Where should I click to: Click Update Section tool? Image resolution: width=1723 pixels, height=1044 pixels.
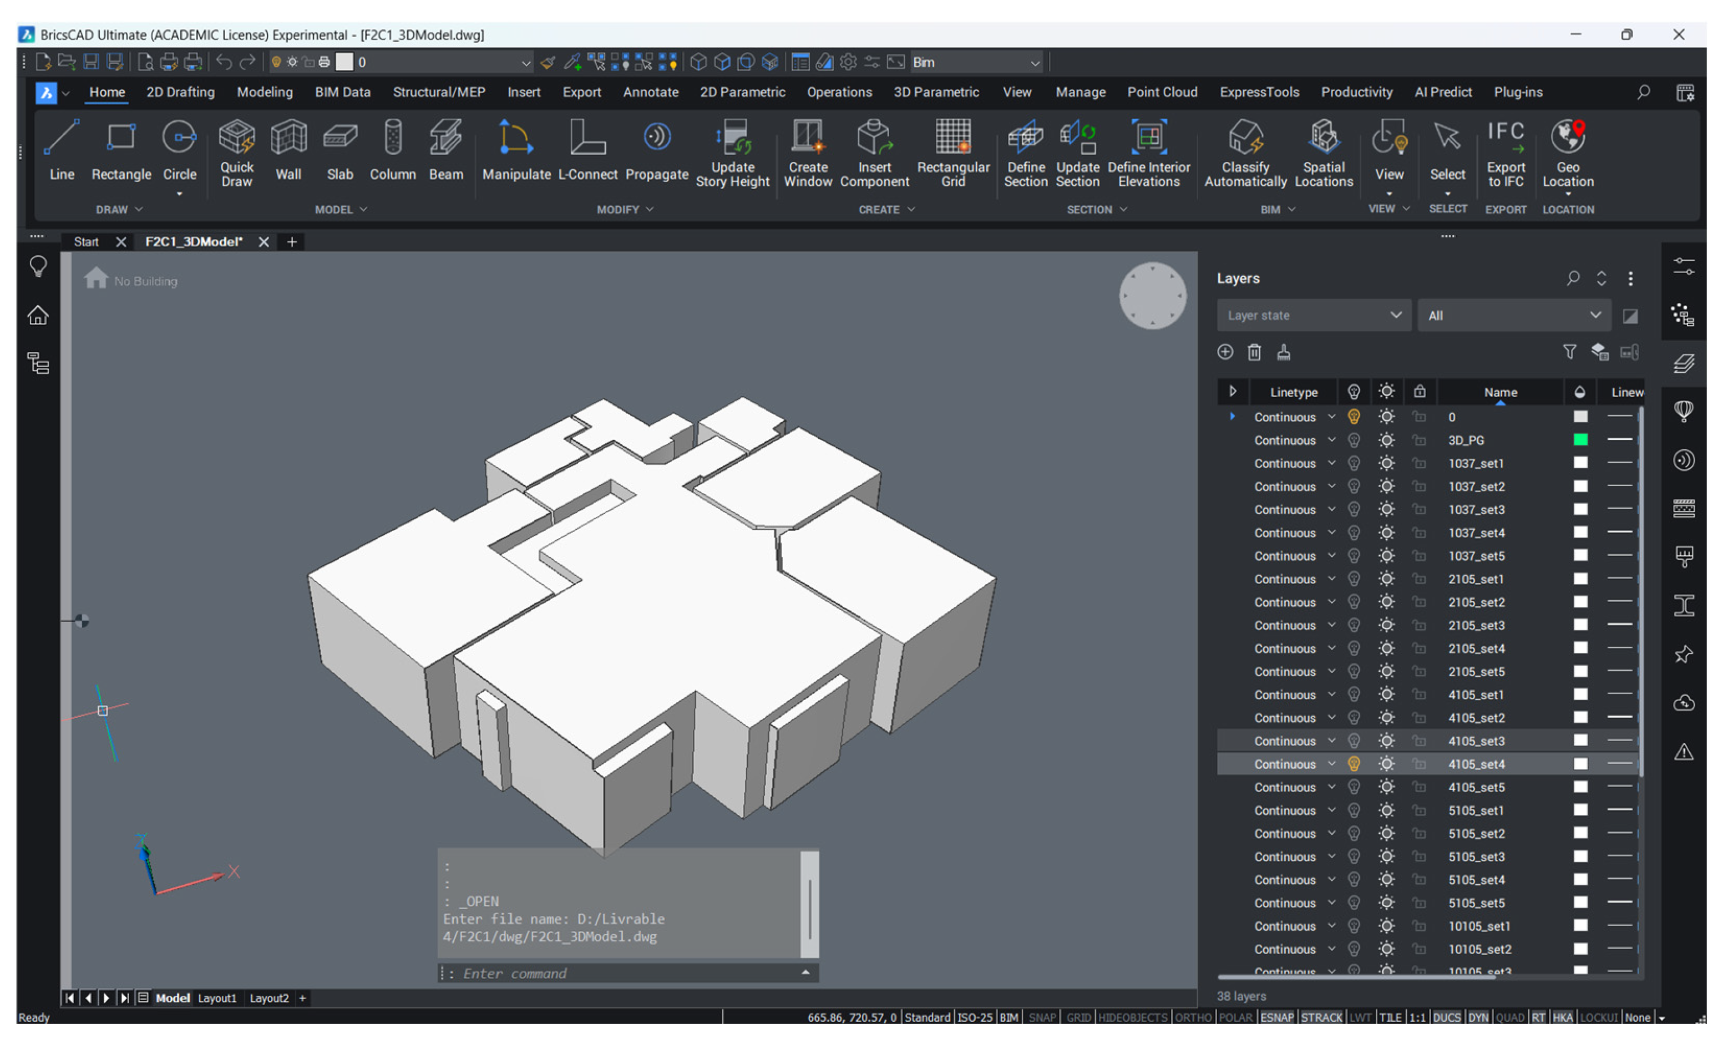pos(1078,153)
